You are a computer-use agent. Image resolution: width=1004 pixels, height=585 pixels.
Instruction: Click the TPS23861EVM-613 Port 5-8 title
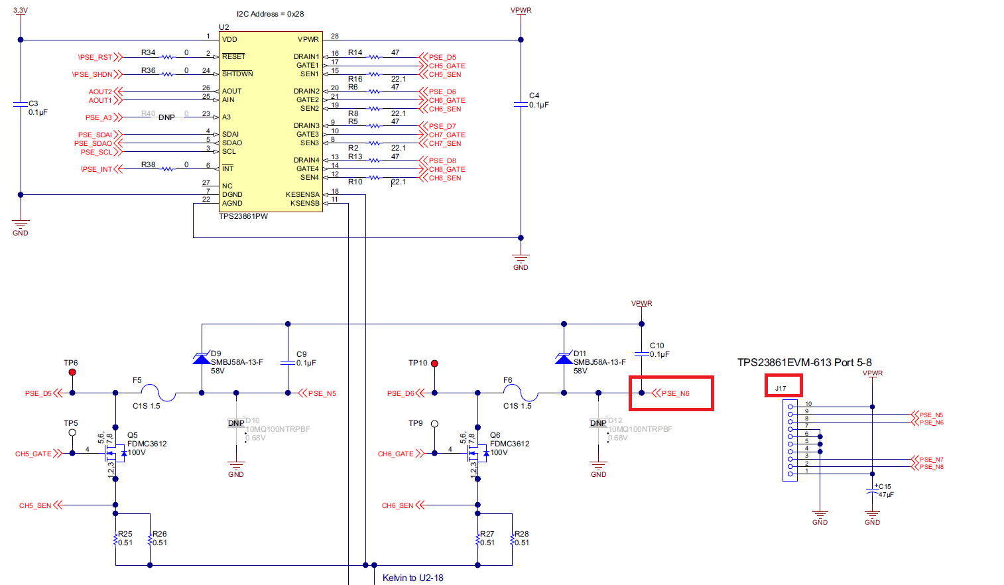[x=804, y=362]
